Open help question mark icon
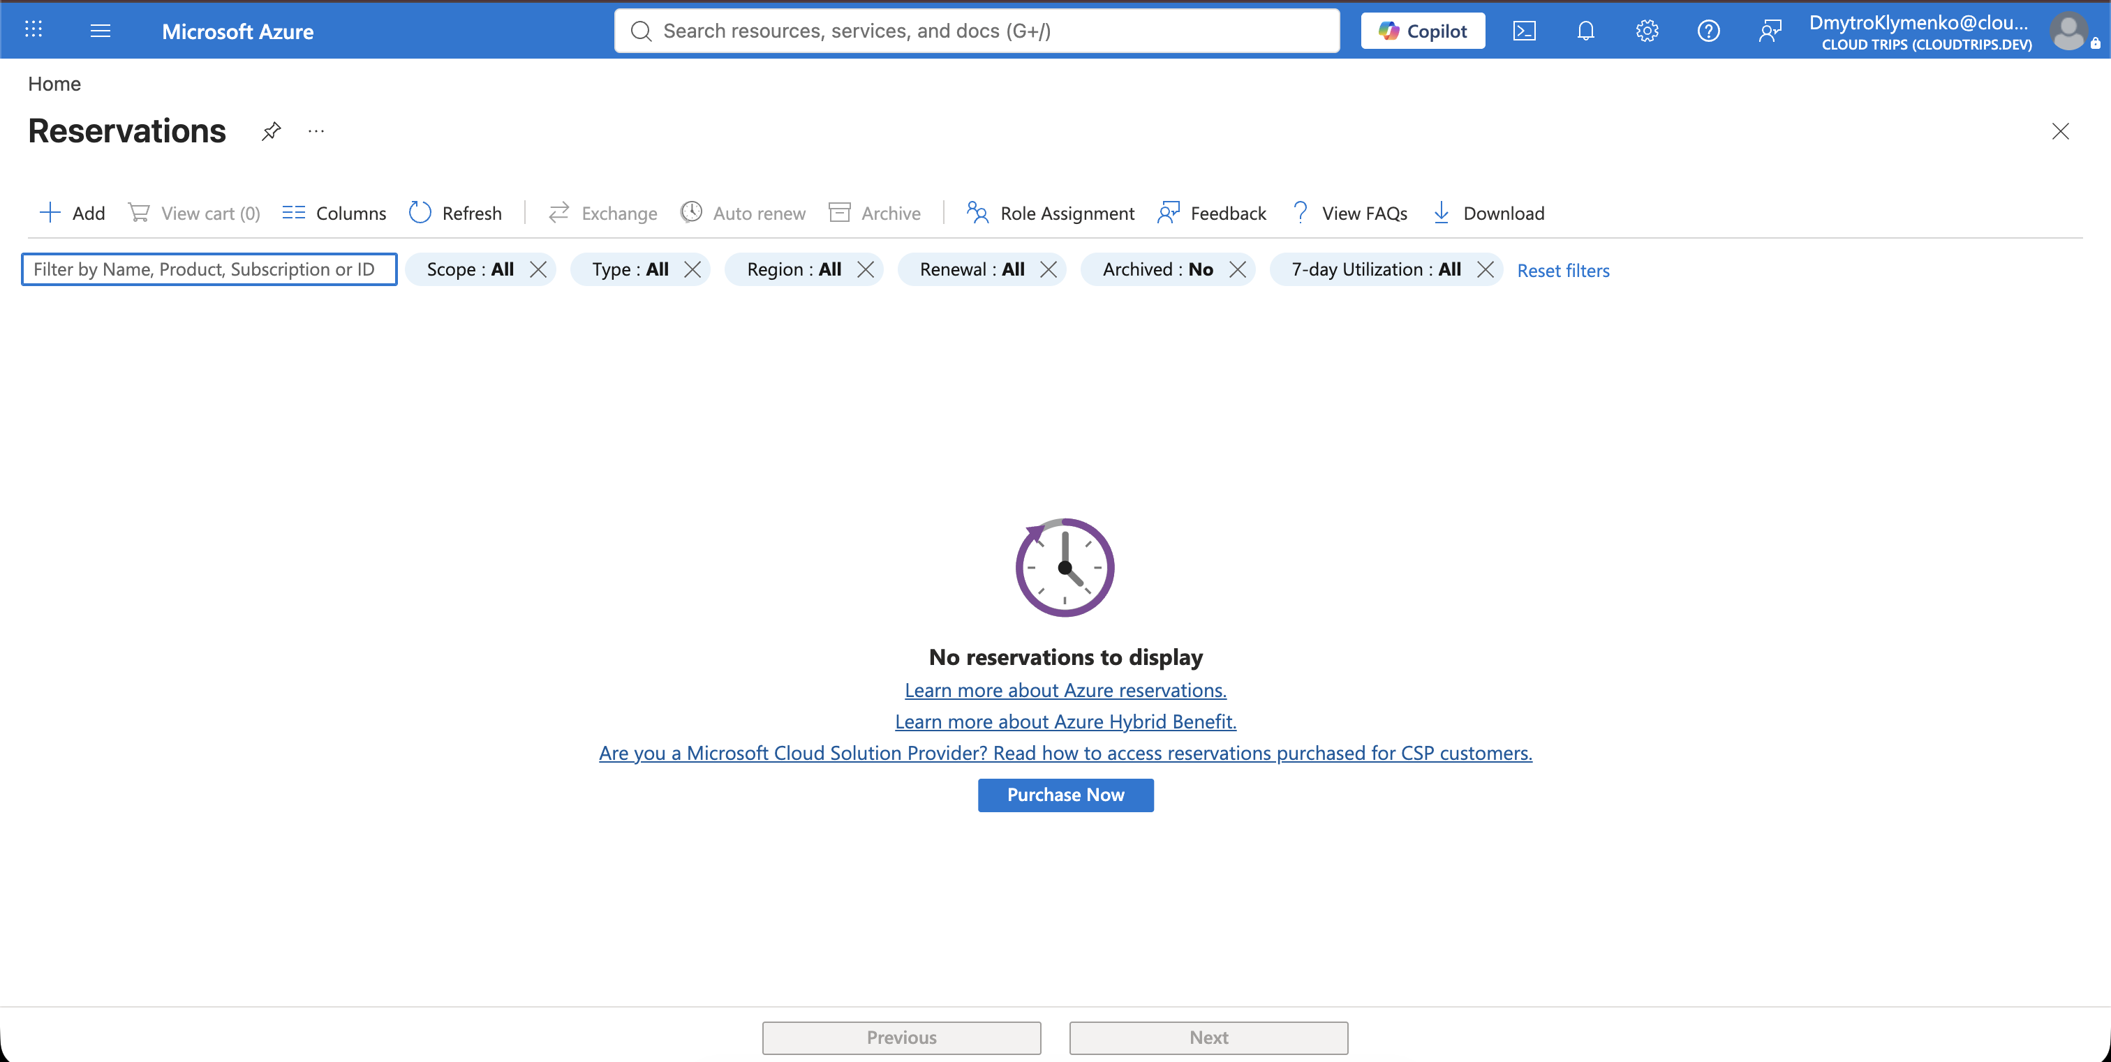 tap(1709, 30)
